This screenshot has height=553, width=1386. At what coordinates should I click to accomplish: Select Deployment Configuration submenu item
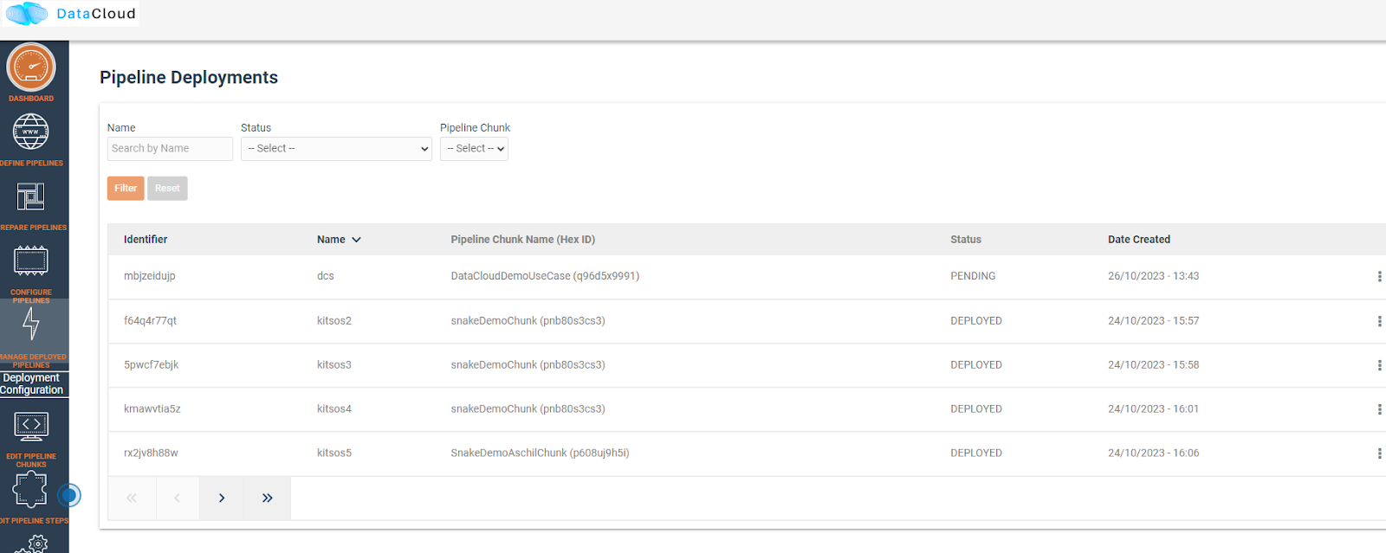(32, 384)
